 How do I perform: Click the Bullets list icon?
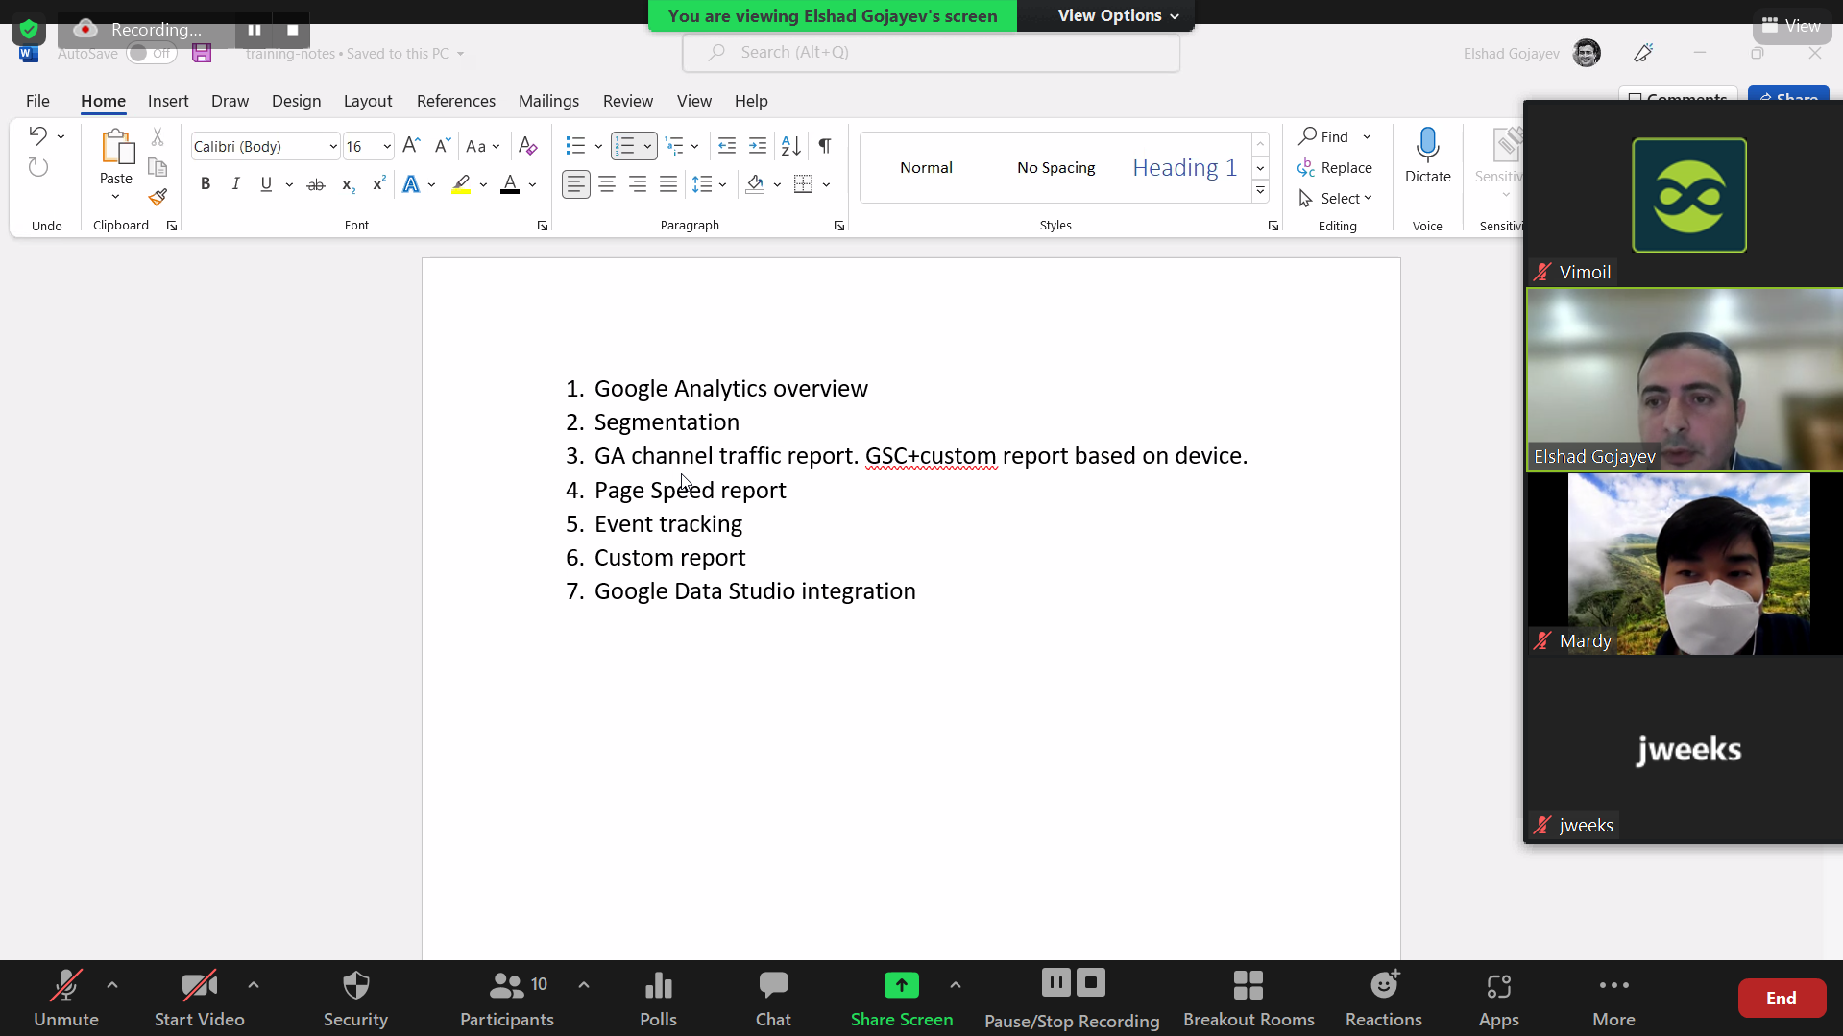(575, 146)
